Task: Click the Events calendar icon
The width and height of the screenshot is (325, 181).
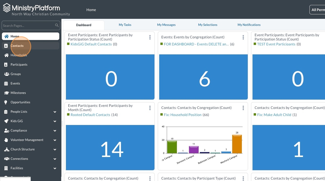Action: 6,84
